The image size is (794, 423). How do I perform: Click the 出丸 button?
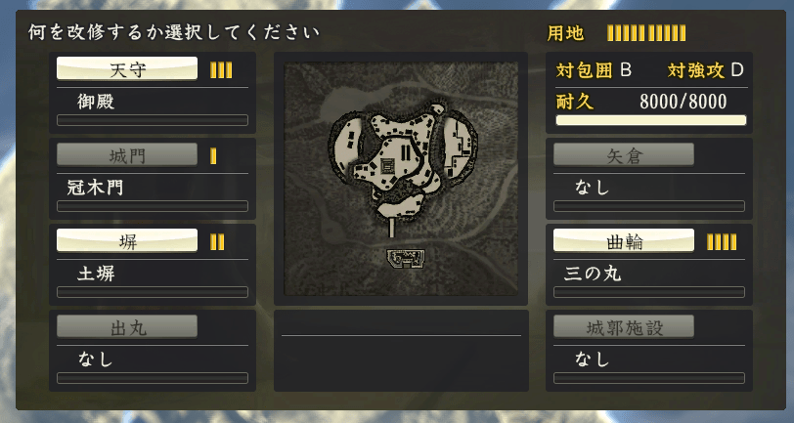click(127, 326)
